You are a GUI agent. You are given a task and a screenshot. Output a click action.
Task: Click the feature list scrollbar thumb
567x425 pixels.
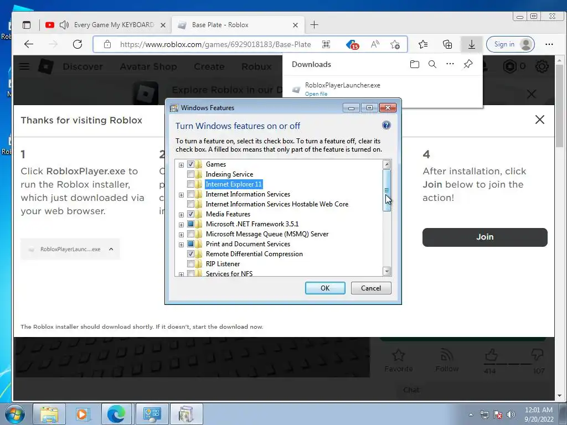coord(386,190)
